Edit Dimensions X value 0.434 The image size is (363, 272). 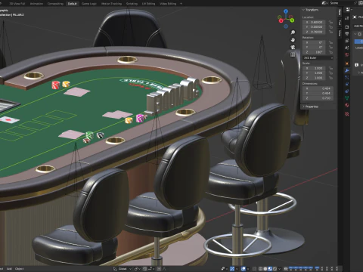[318, 88]
